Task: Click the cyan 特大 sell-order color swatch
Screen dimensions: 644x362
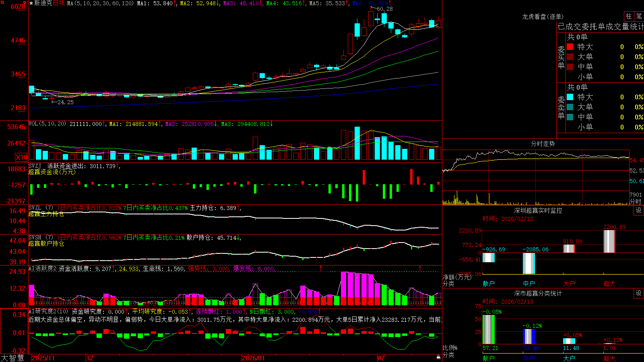Action: 570,97
